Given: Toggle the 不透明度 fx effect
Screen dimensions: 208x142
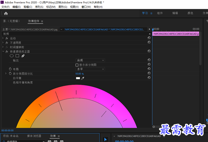Looking at the screenshot, I should point(7,43).
